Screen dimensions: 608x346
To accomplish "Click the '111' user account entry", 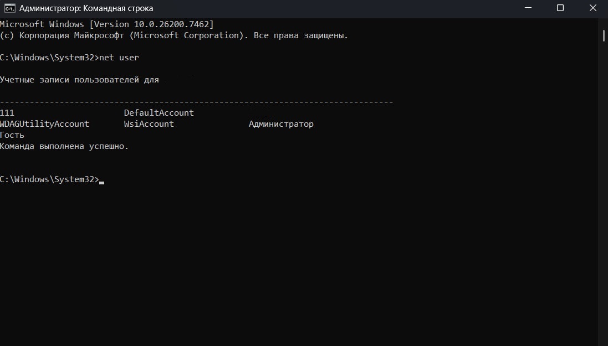I will 7,113.
